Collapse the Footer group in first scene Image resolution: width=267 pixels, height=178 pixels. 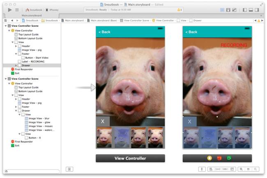16,54
